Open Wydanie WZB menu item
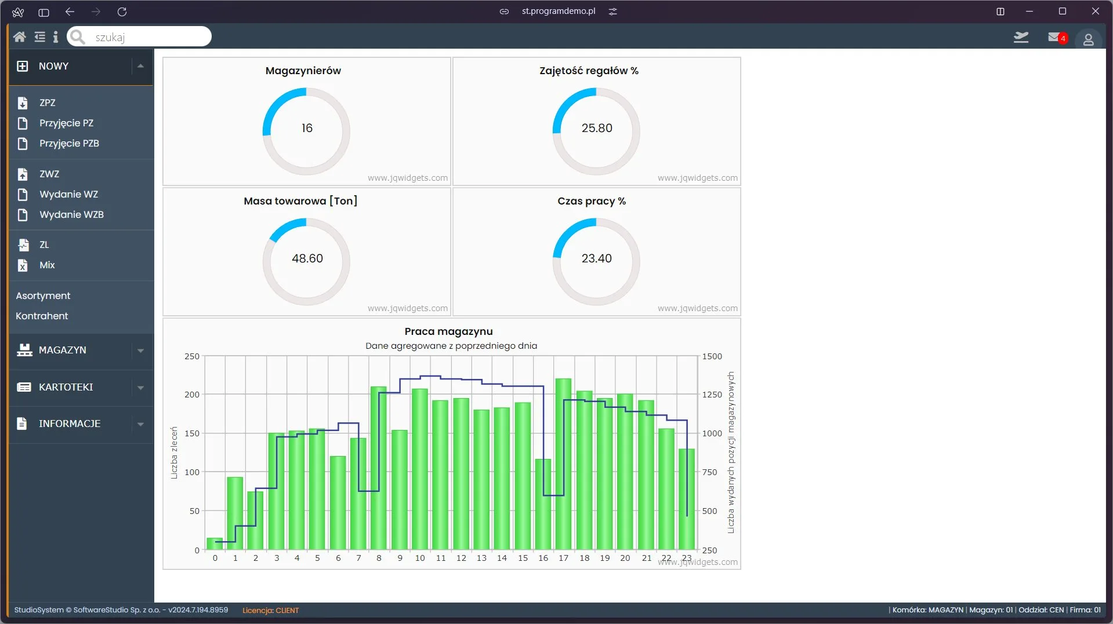 click(71, 214)
